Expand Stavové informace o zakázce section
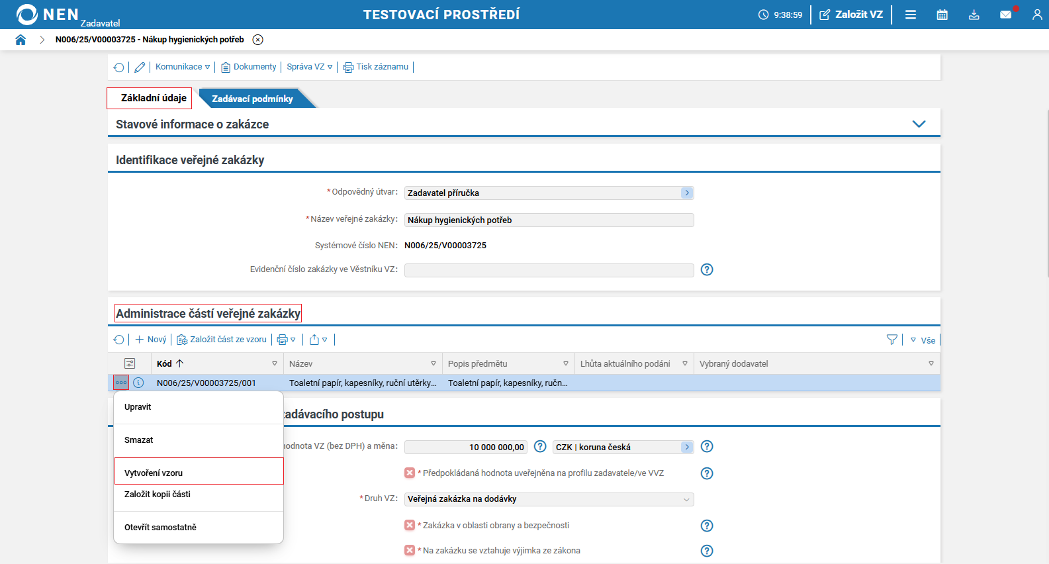Screen dimensions: 1049x564 (x=919, y=124)
